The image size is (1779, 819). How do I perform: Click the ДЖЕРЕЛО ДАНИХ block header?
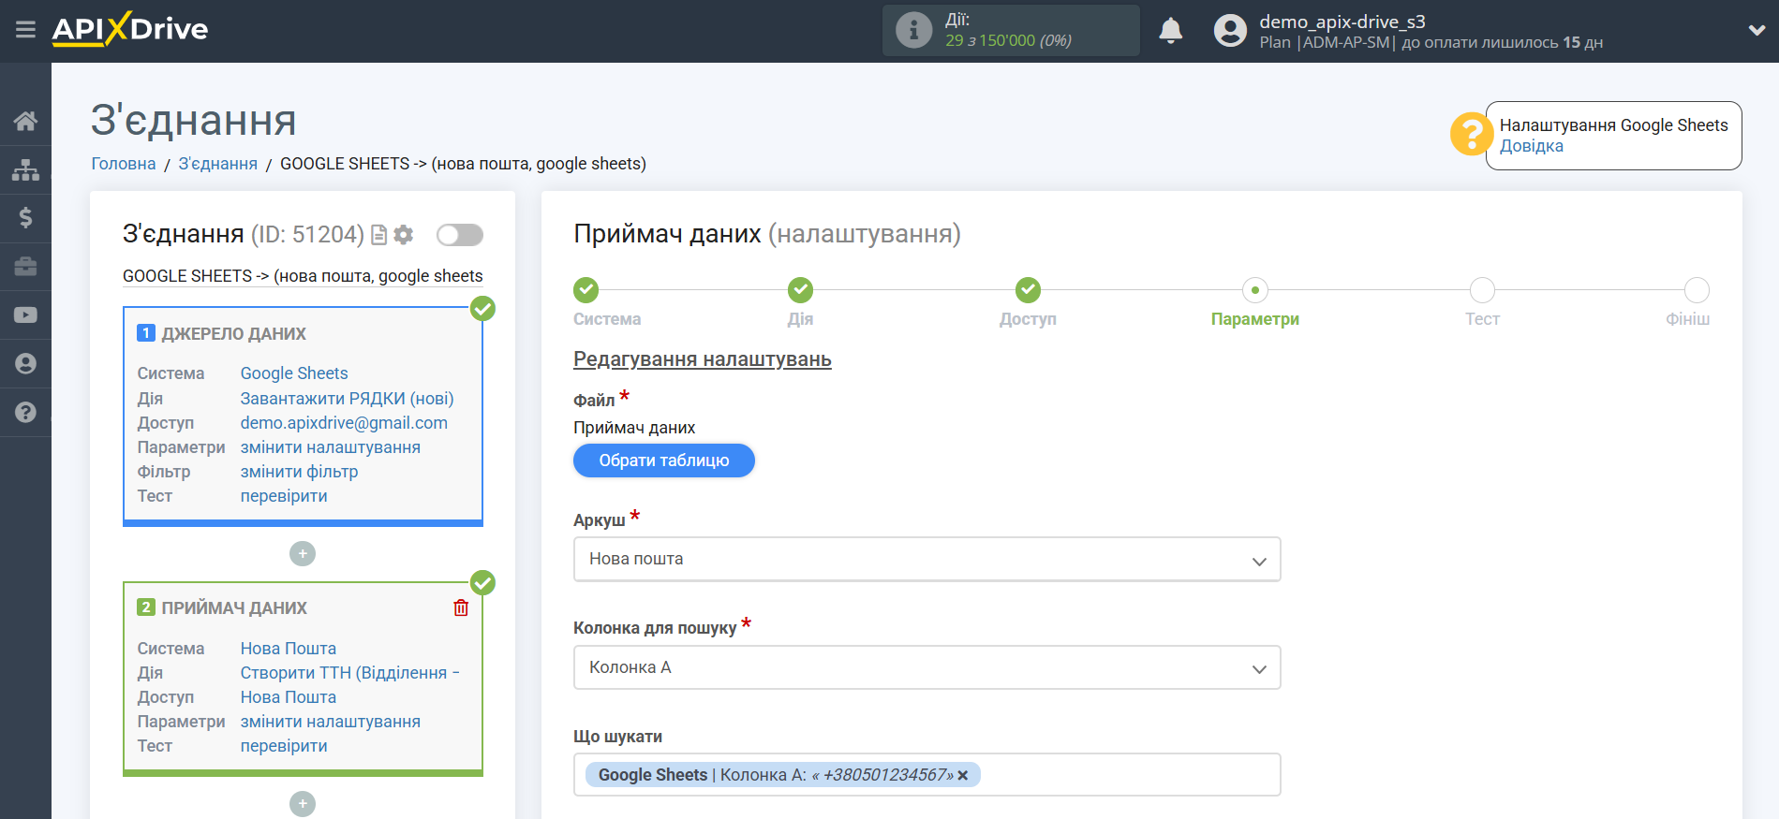pyautogui.click(x=233, y=334)
